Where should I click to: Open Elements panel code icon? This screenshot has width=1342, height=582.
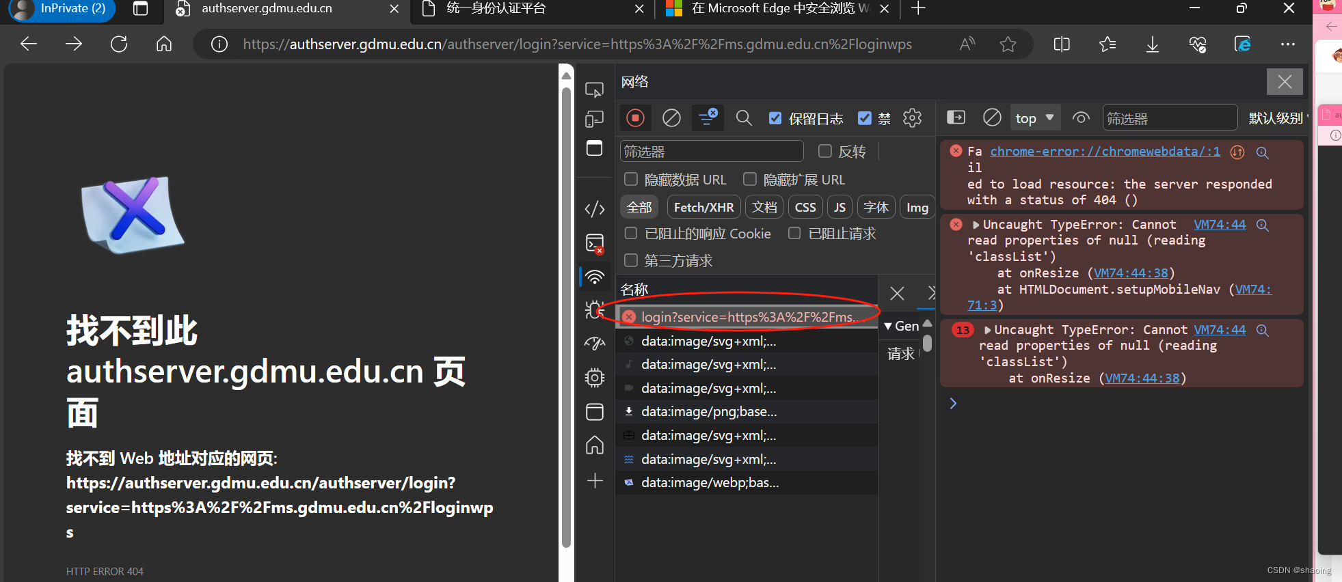pos(595,208)
